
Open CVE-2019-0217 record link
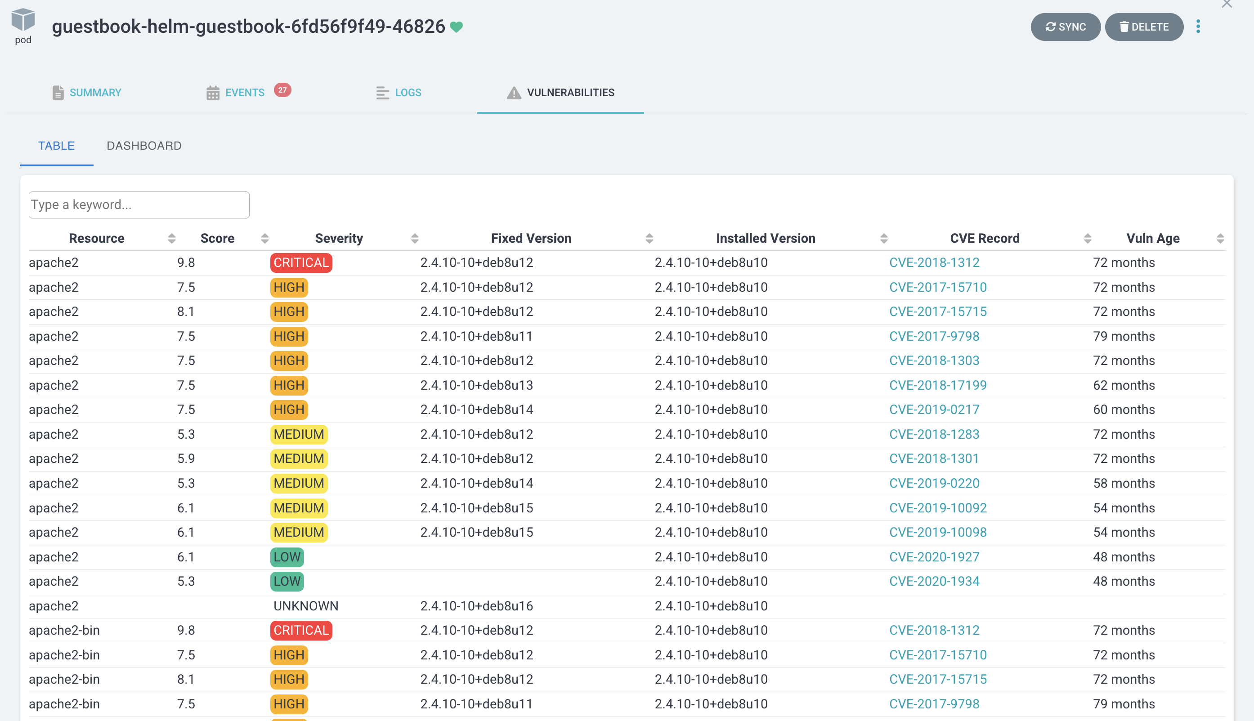(x=934, y=409)
